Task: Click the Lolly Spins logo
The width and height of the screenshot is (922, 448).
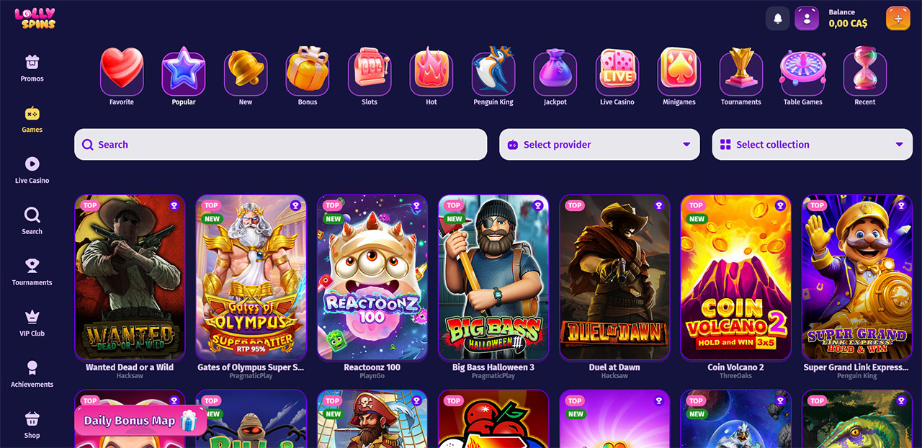Action: click(35, 19)
